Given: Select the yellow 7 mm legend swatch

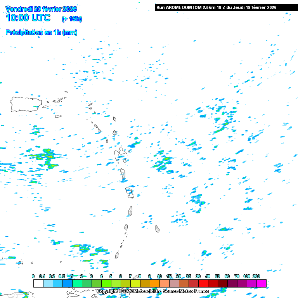Looking at the screenshot, I should pos(135,283).
